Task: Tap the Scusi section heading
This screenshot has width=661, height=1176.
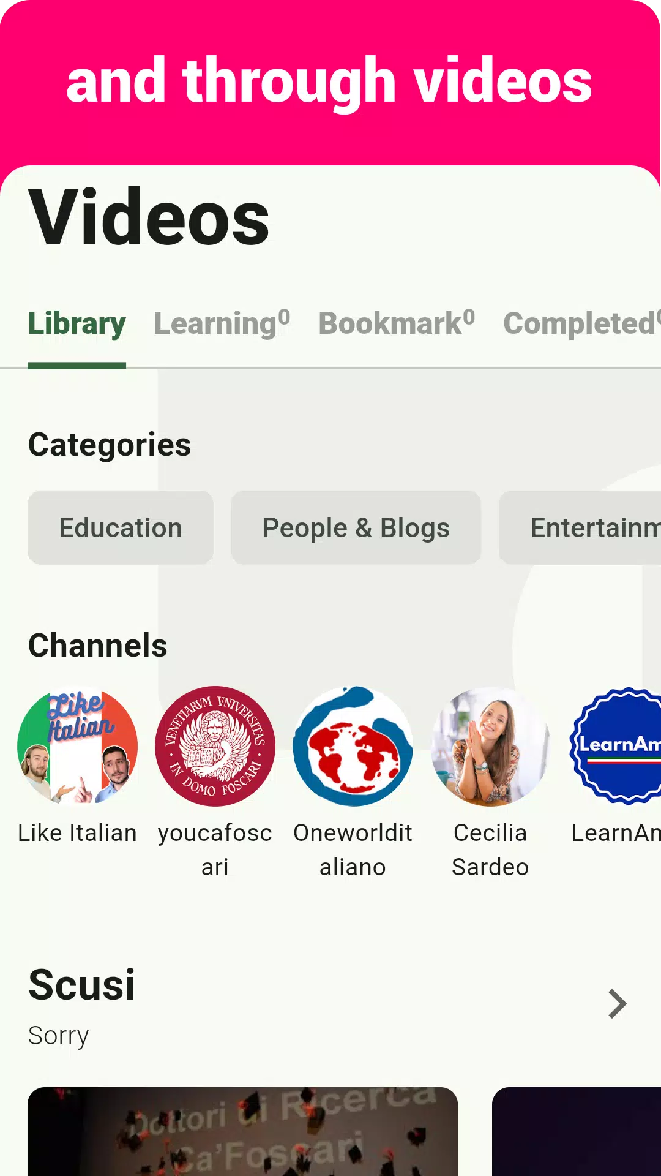Action: (x=82, y=985)
